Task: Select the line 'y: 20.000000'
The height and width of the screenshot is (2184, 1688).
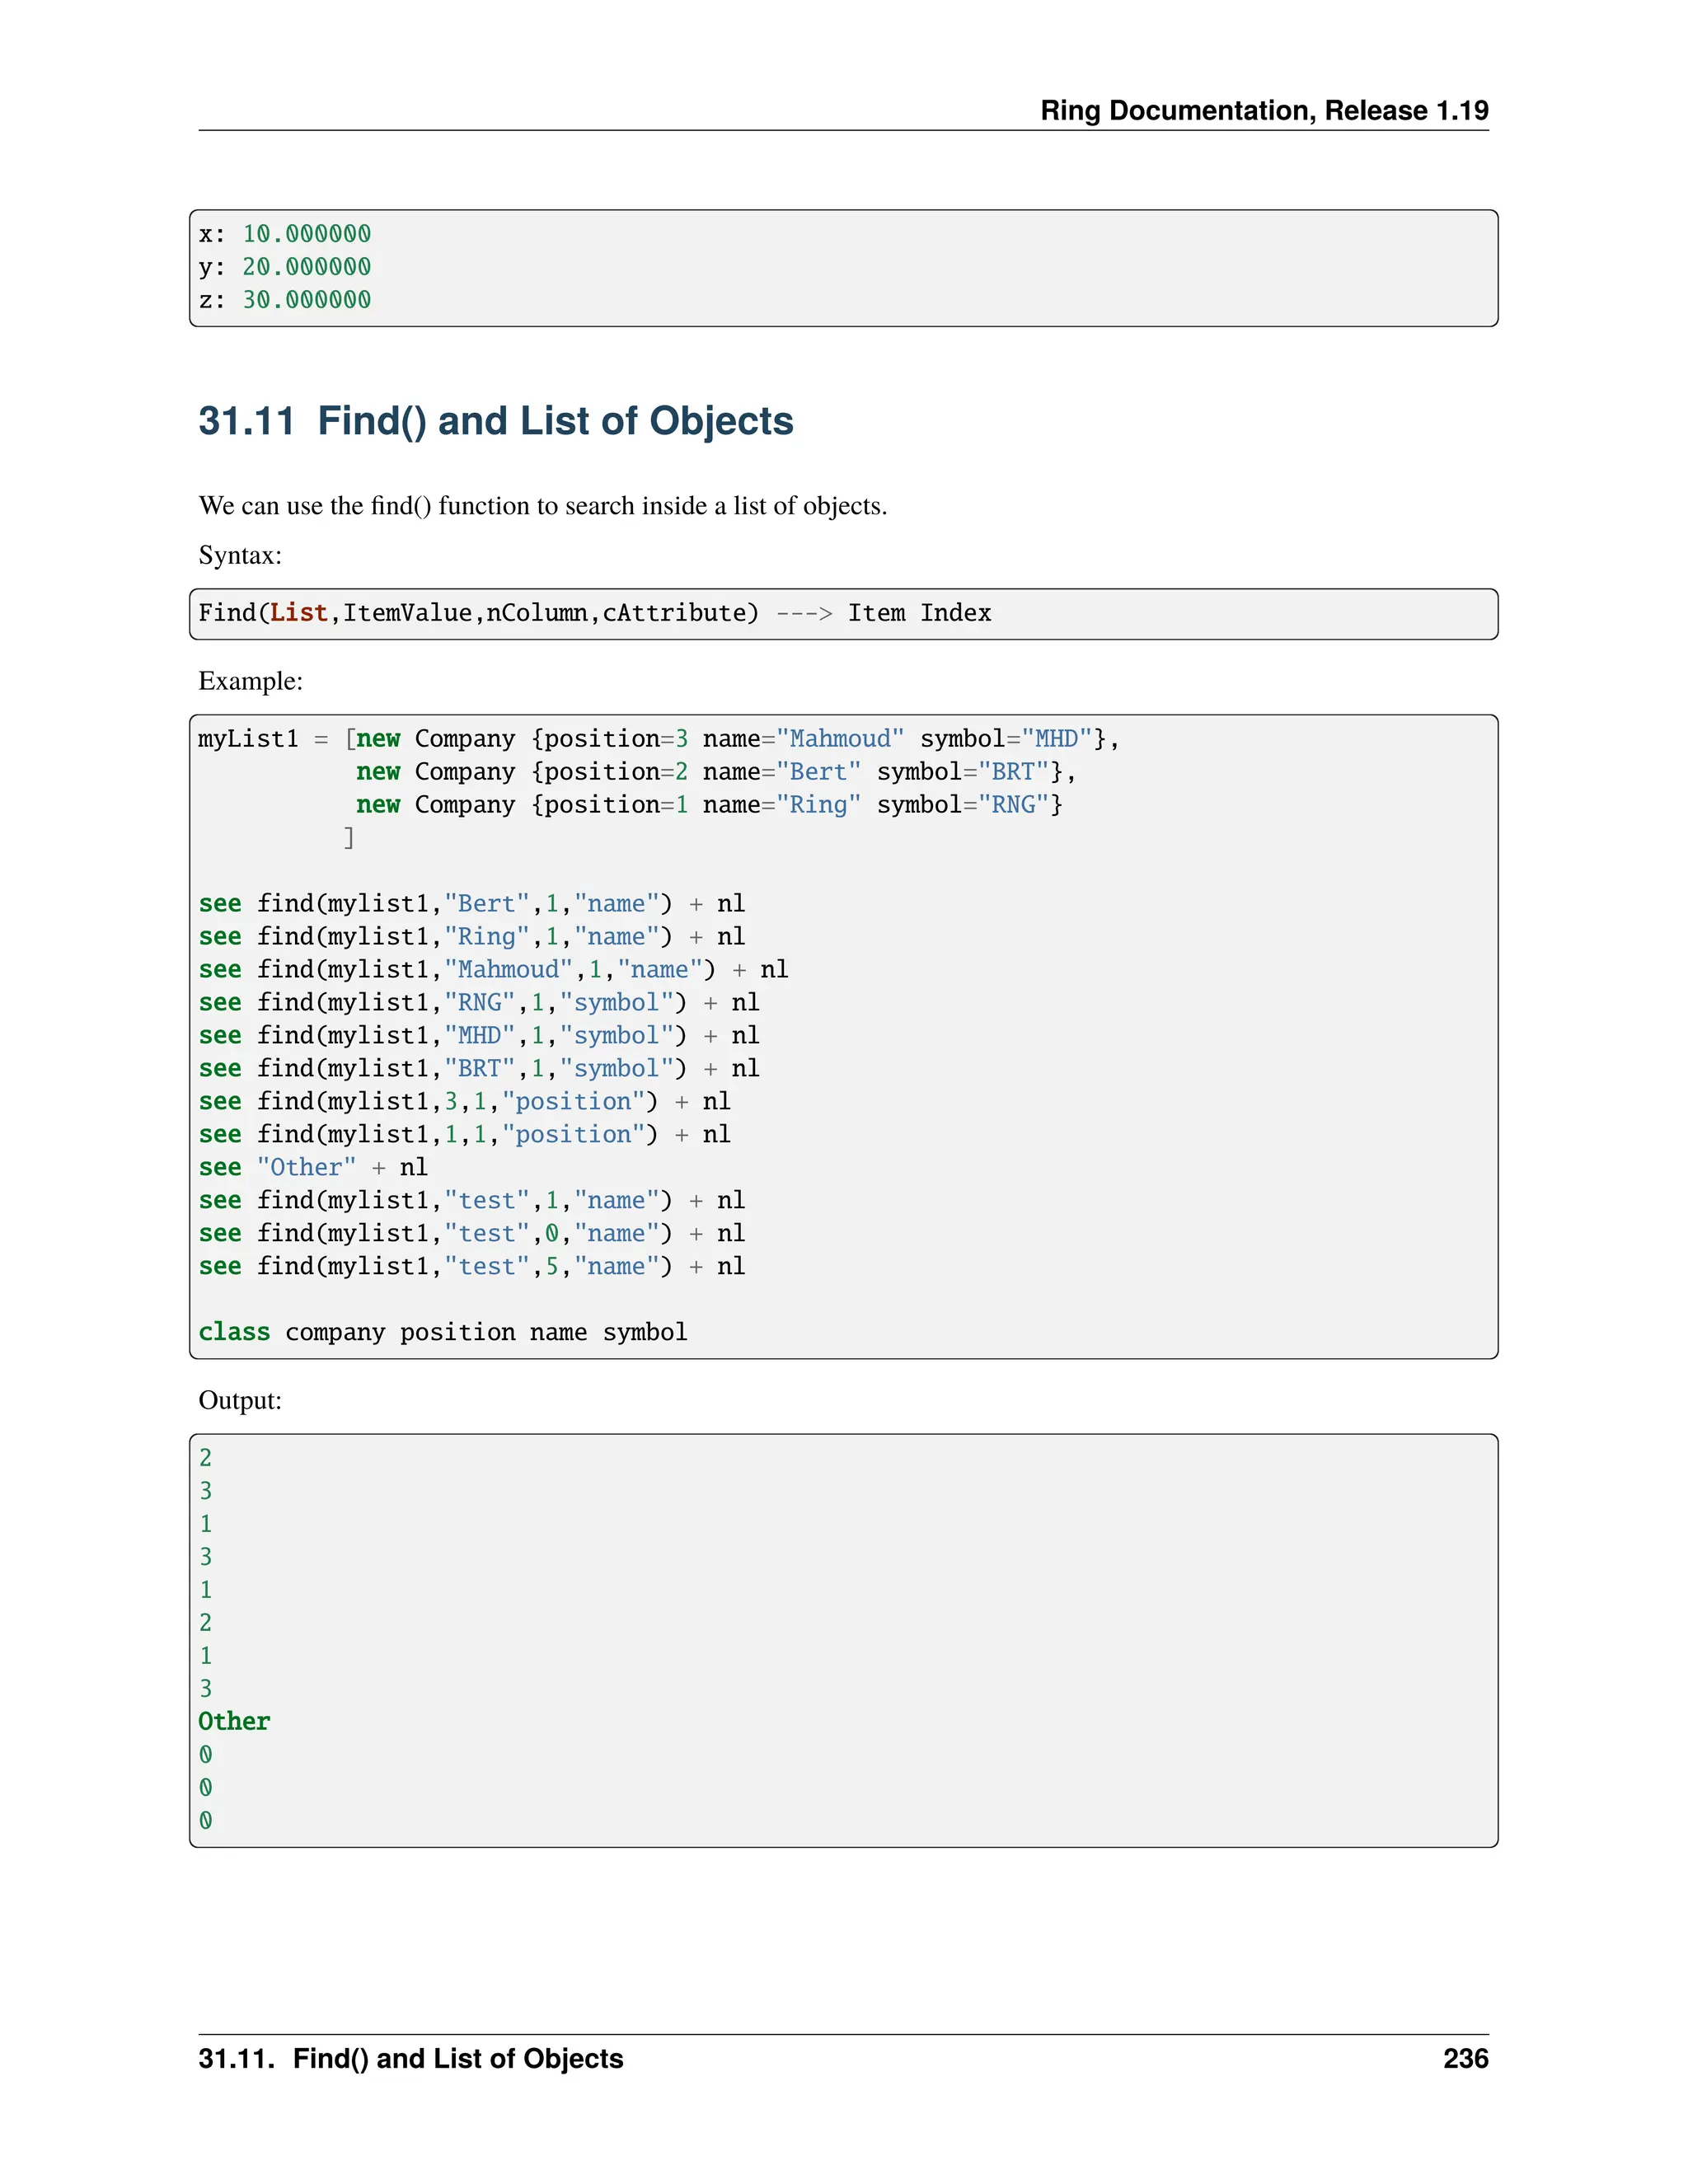Action: point(285,267)
